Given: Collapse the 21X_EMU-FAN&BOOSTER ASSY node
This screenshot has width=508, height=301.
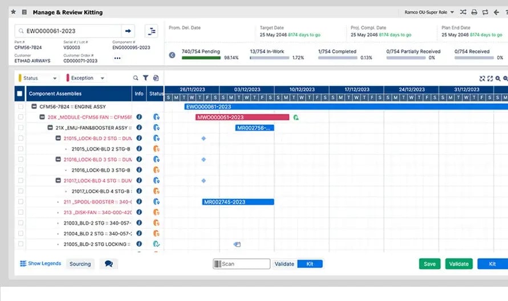Looking at the screenshot, I should pos(50,128).
